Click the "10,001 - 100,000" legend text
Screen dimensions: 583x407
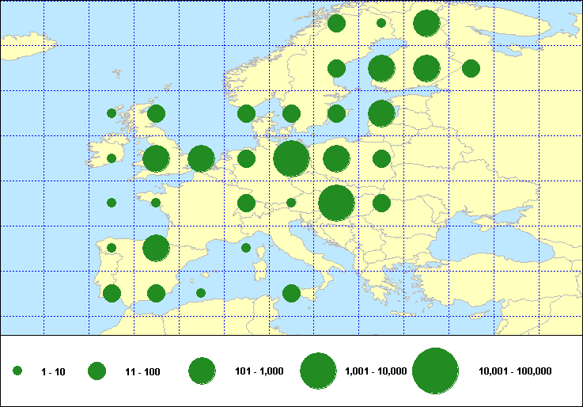click(515, 371)
